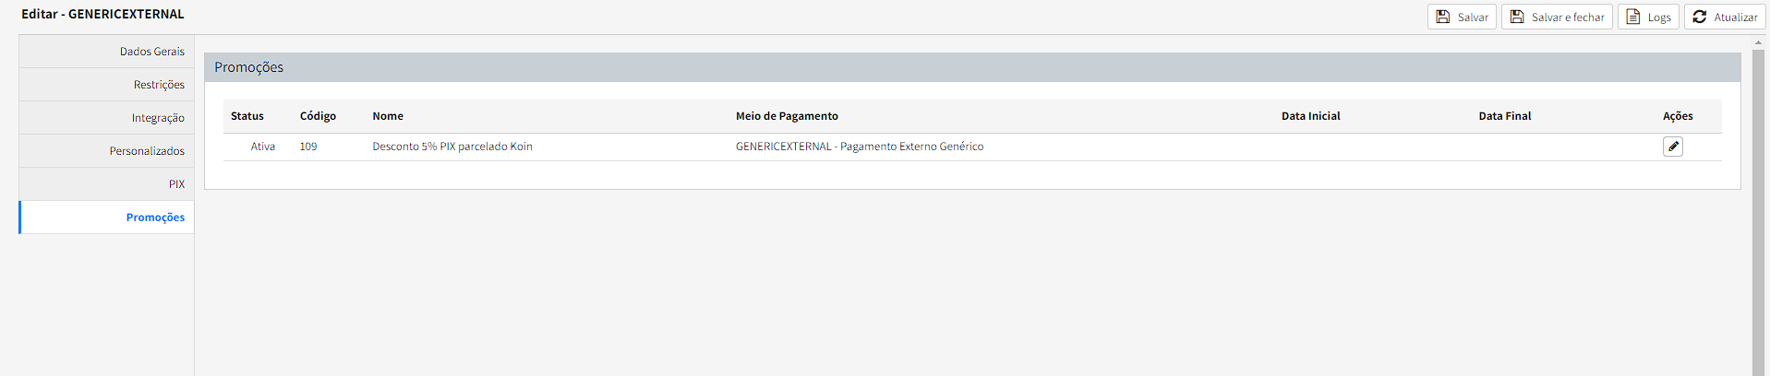
Task: Open Logs via its document icon
Action: coord(1633,17)
